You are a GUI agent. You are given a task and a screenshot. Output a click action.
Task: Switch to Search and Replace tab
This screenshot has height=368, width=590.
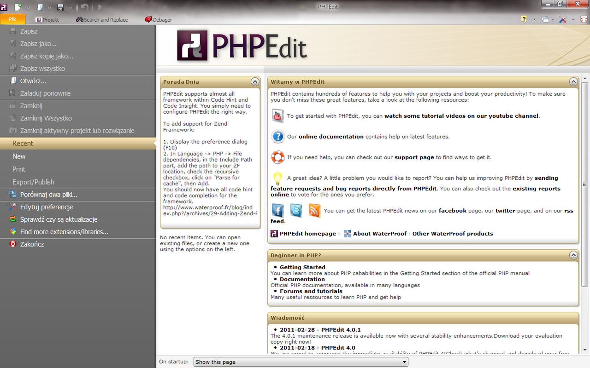pyautogui.click(x=102, y=20)
